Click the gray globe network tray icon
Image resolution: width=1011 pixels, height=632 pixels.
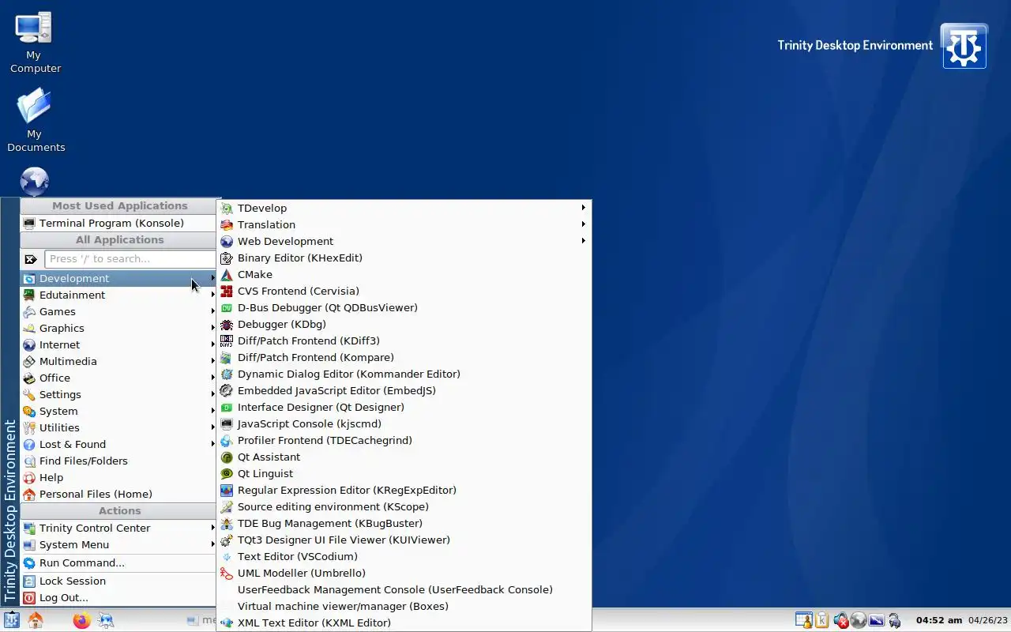coord(859,620)
